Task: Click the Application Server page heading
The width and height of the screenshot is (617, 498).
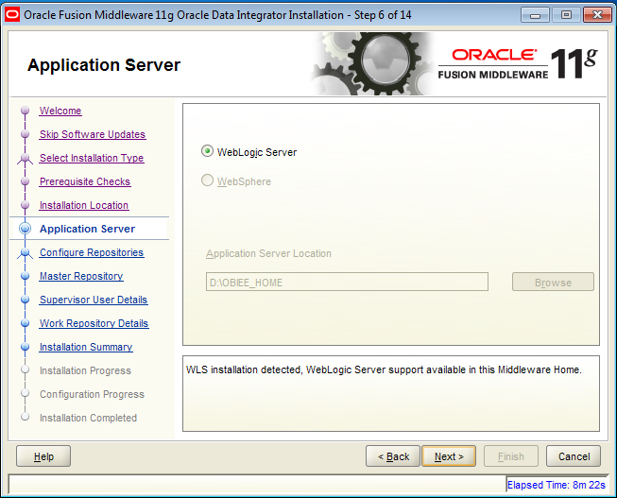Action: 104,65
